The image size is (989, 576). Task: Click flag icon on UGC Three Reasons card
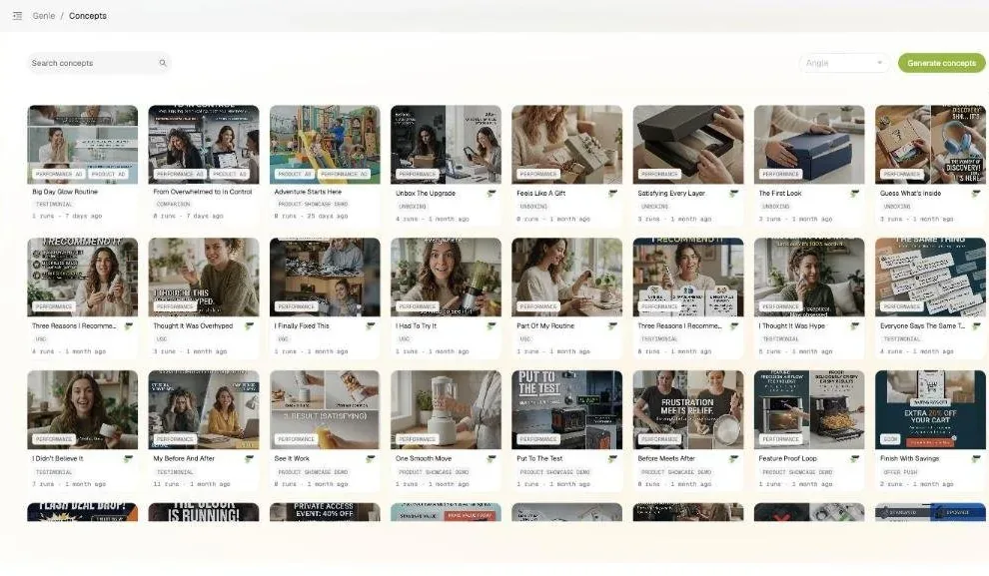click(128, 325)
